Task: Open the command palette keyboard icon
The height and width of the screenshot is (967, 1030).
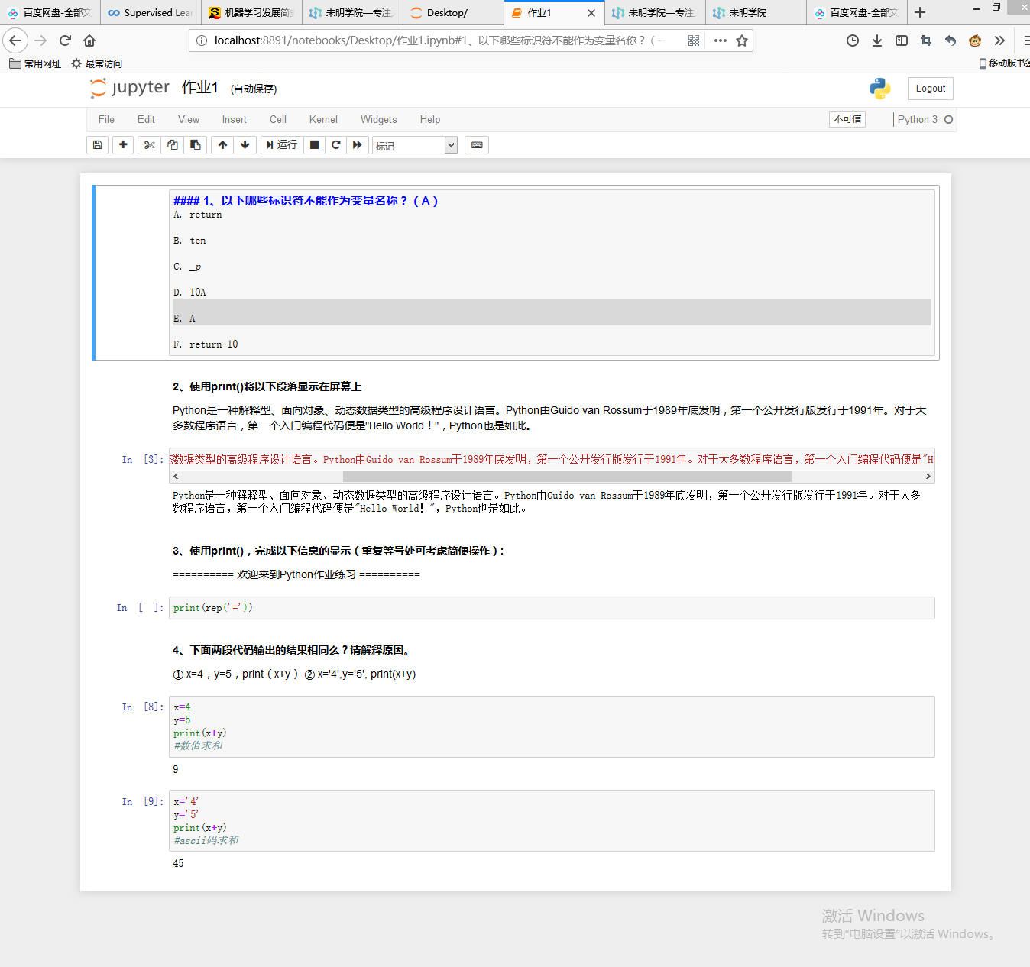Action: (x=477, y=145)
